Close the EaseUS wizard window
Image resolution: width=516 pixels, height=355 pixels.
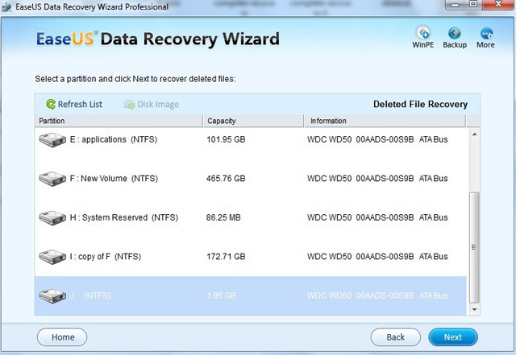498,5
